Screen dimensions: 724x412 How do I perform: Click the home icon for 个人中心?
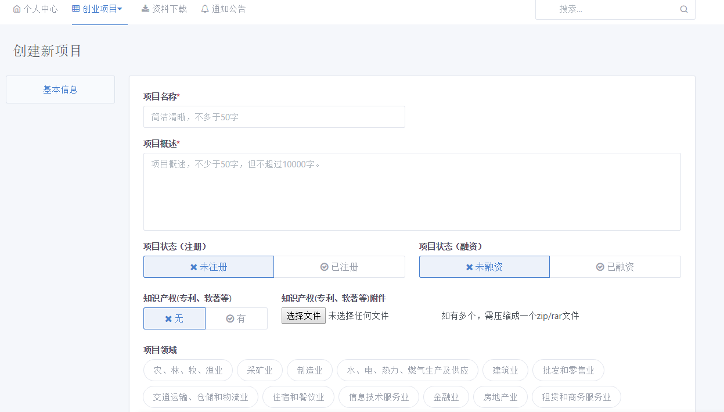pyautogui.click(x=17, y=9)
